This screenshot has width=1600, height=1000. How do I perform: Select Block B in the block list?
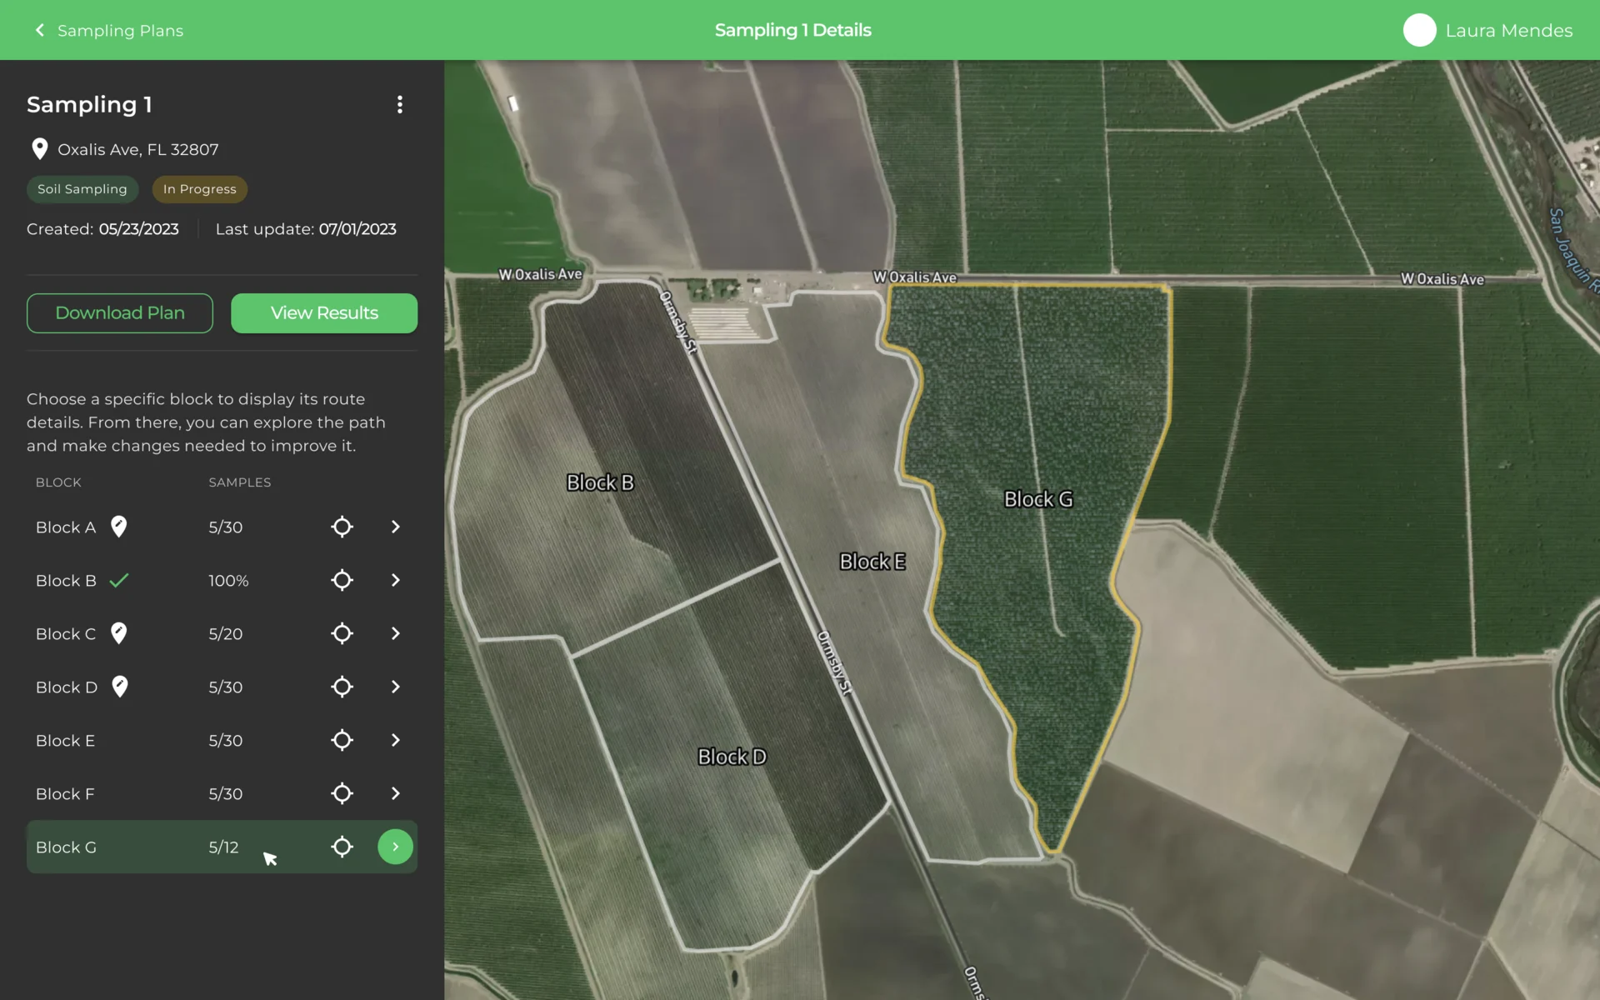pyautogui.click(x=222, y=580)
